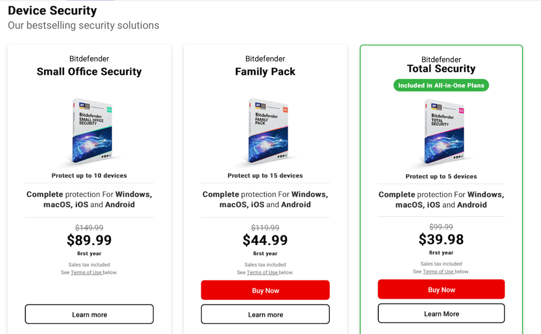
Task: Open Terms of Use under Total Security price
Action: tap(439, 271)
